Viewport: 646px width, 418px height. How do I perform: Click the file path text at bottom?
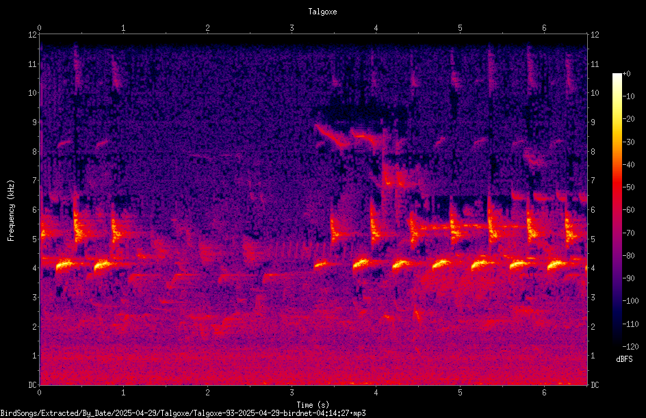click(x=183, y=413)
